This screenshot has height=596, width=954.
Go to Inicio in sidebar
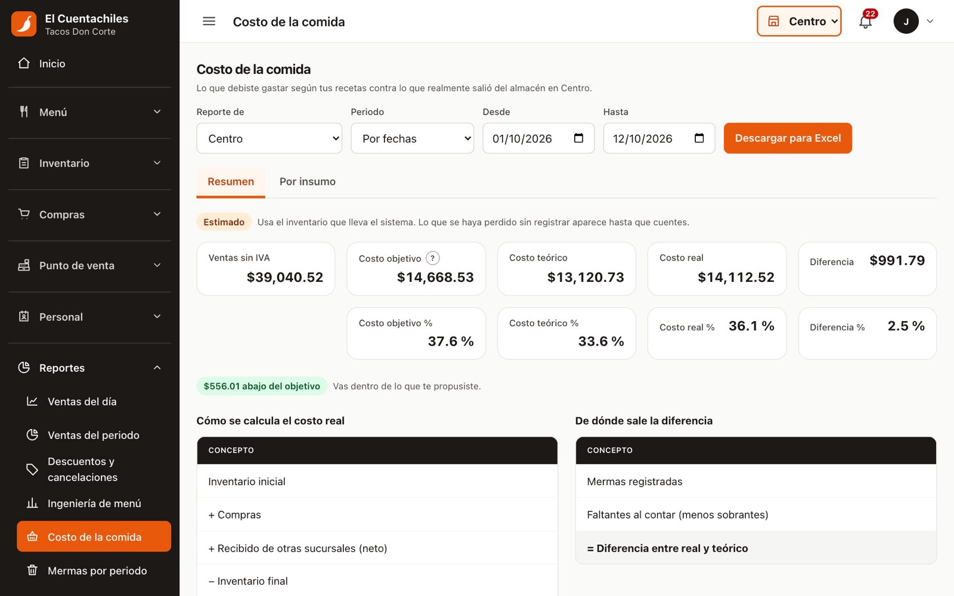tap(89, 63)
